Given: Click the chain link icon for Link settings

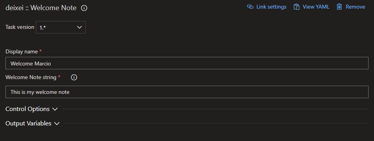Looking at the screenshot, I should coord(250,7).
